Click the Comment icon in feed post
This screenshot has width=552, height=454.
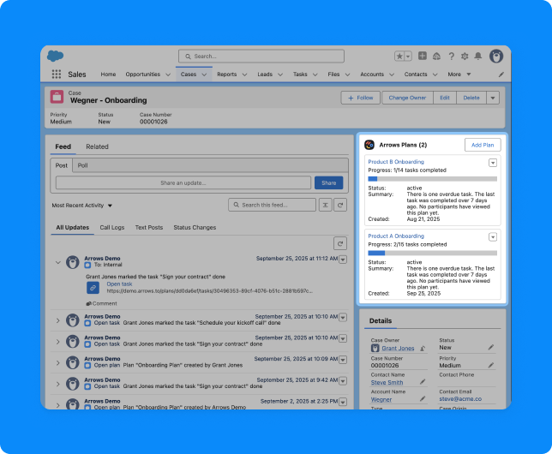[x=89, y=303]
